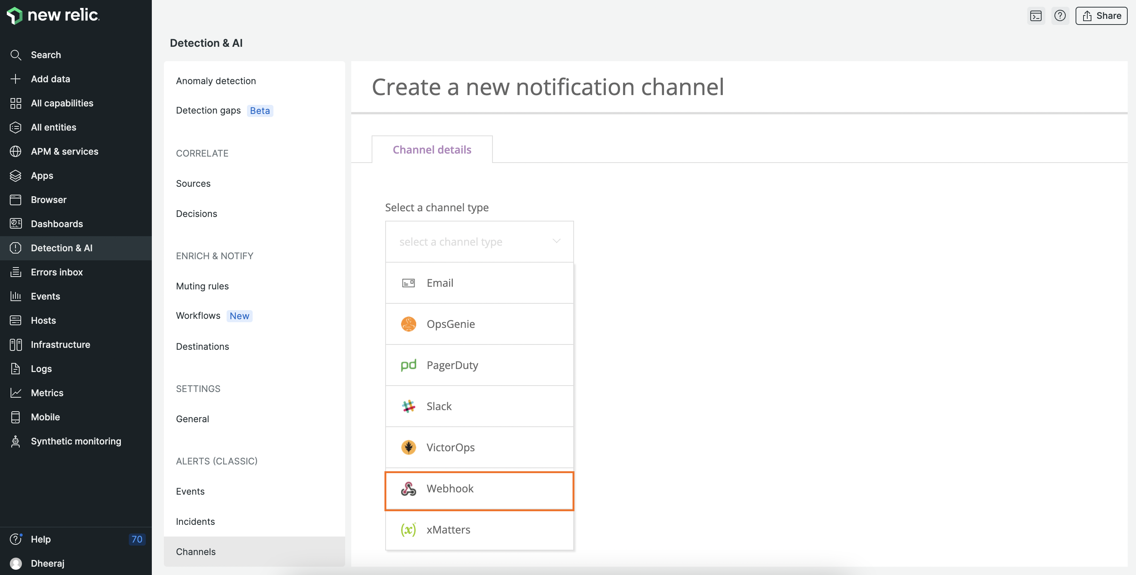
Task: Click the Add data plus icon
Action: (x=15, y=79)
